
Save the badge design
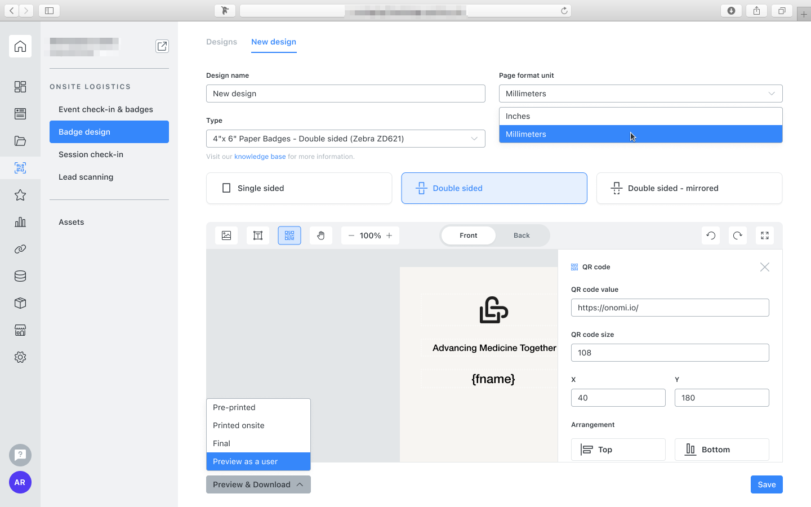point(767,484)
